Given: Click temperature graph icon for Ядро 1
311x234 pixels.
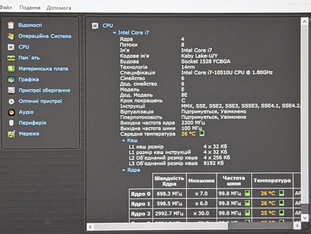Looking at the screenshot, I should tap(281, 203).
